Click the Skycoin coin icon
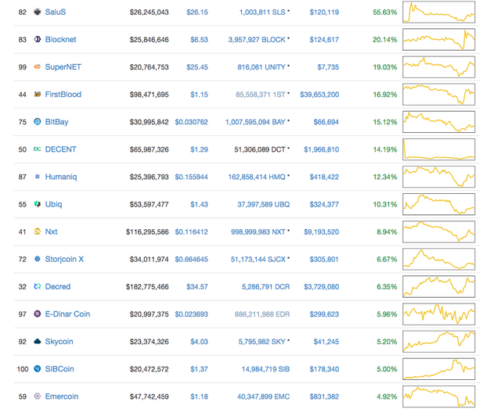This screenshot has height=409, width=501. point(38,342)
